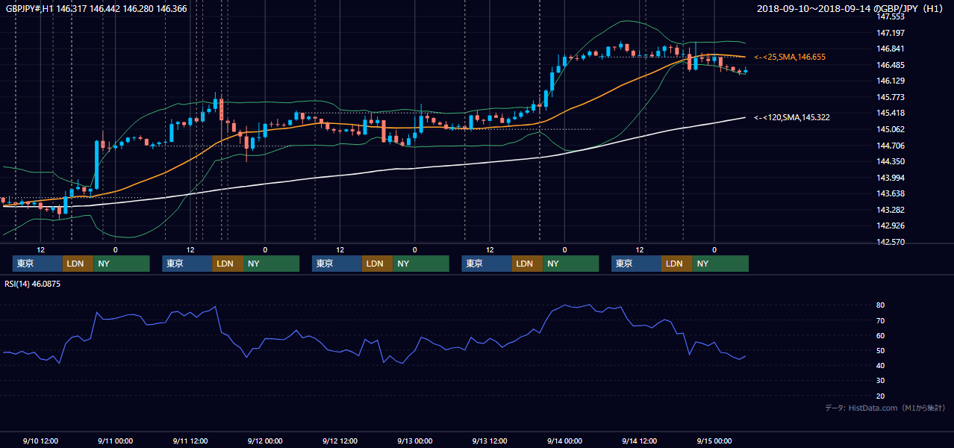
Task: Click the 9/11 00:00 time axis label
Action: point(115,441)
